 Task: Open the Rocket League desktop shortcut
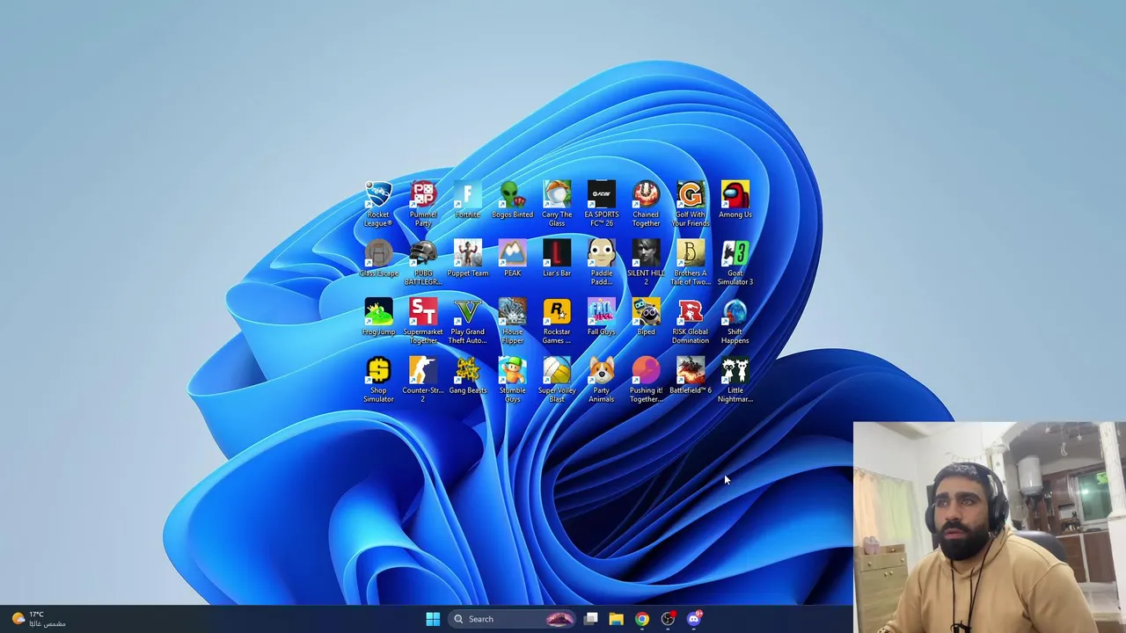(x=378, y=203)
